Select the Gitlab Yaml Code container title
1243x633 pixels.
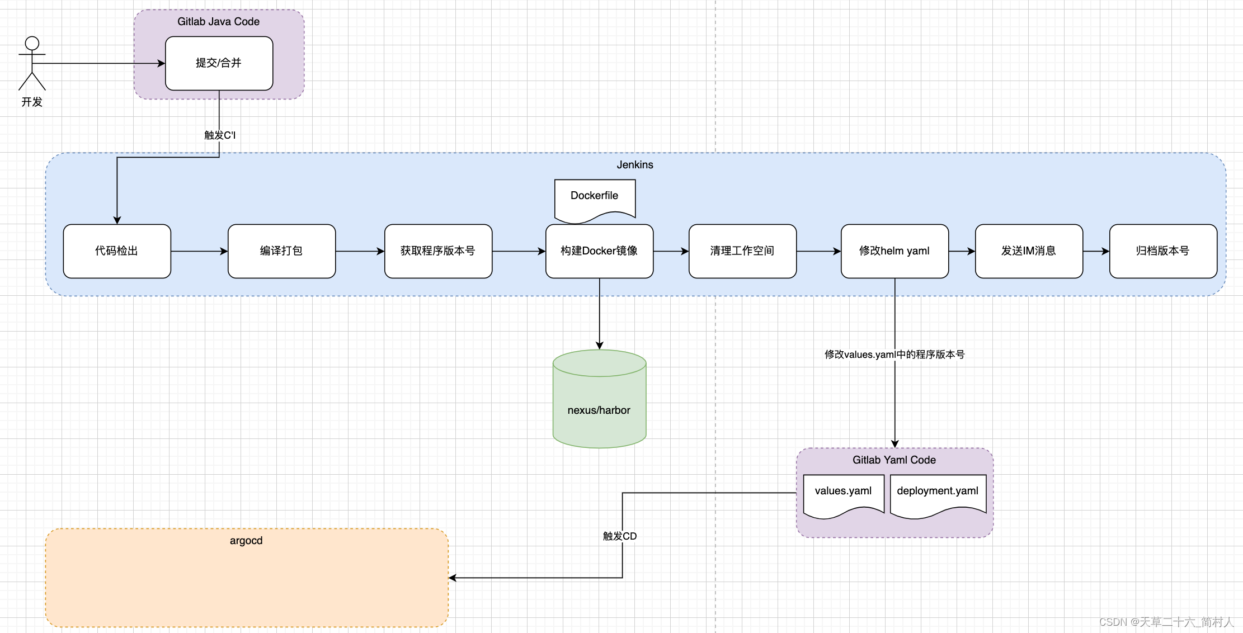tap(894, 460)
